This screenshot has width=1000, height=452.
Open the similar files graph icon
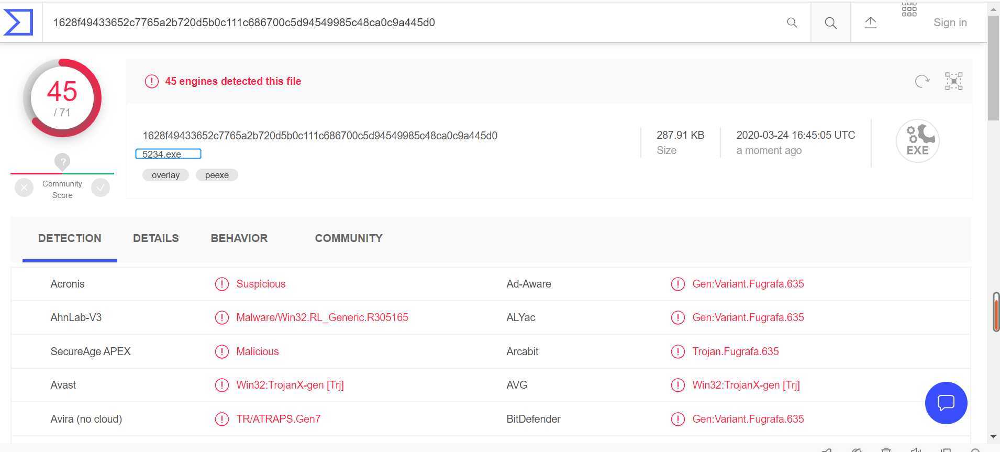(x=953, y=81)
